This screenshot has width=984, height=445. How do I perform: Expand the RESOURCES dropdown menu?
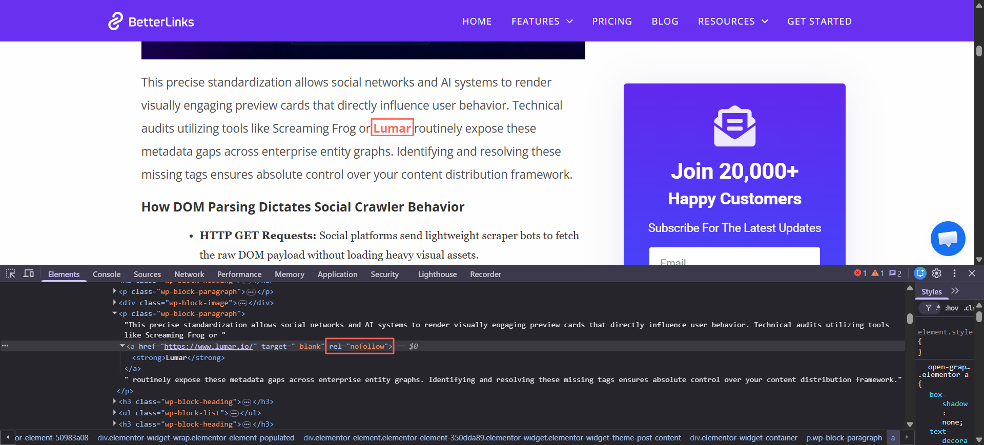(x=733, y=22)
